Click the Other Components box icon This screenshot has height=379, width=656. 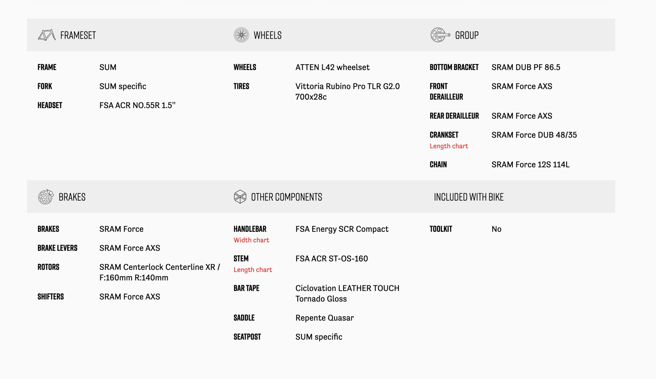coord(240,197)
